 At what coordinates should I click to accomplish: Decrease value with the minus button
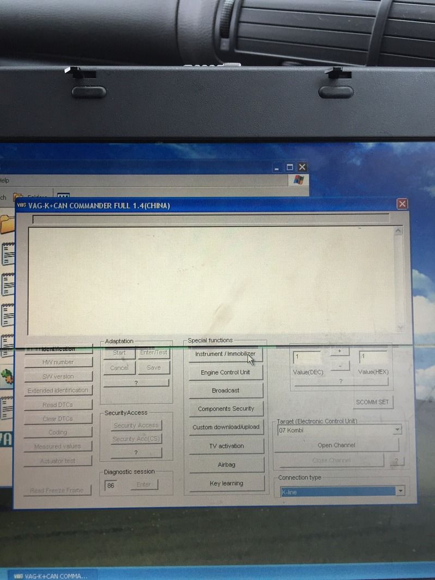tap(340, 366)
